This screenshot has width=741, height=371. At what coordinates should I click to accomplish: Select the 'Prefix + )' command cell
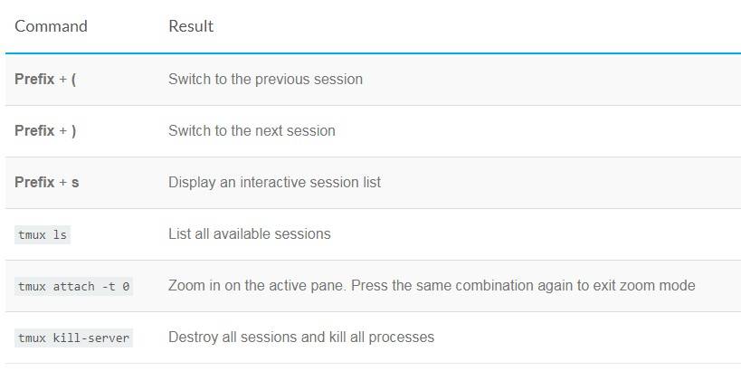click(x=45, y=130)
